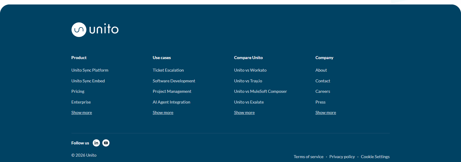Image resolution: width=461 pixels, height=162 pixels.
Task: Open Unito vs Workato comparison
Action: [250, 70]
